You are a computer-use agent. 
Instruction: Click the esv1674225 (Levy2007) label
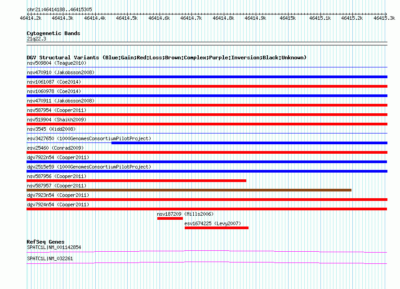click(213, 223)
